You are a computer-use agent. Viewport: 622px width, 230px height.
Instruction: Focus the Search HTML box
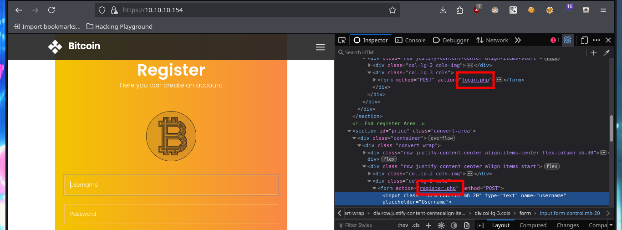[460, 53]
